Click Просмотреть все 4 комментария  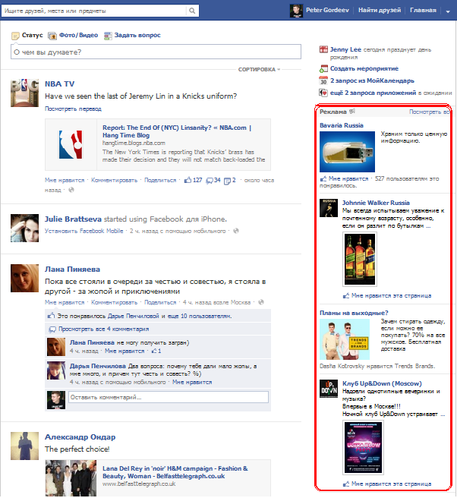click(103, 329)
